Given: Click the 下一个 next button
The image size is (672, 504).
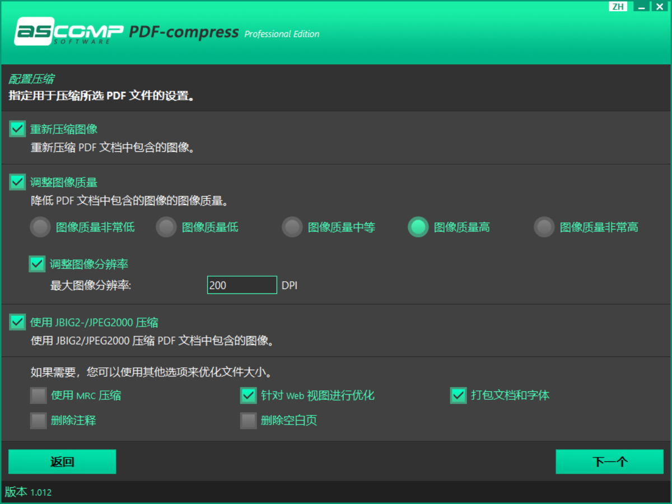Looking at the screenshot, I should [609, 462].
